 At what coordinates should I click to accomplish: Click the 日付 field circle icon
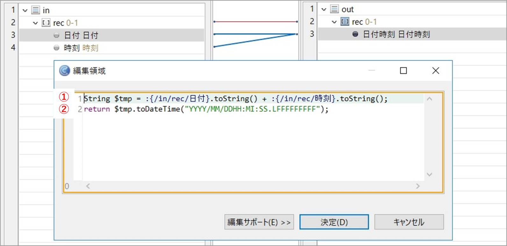pyautogui.click(x=56, y=35)
